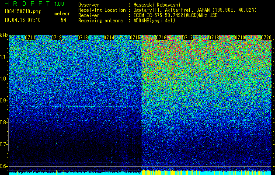
Task: Click the Ovserver label
Action: (x=89, y=5)
